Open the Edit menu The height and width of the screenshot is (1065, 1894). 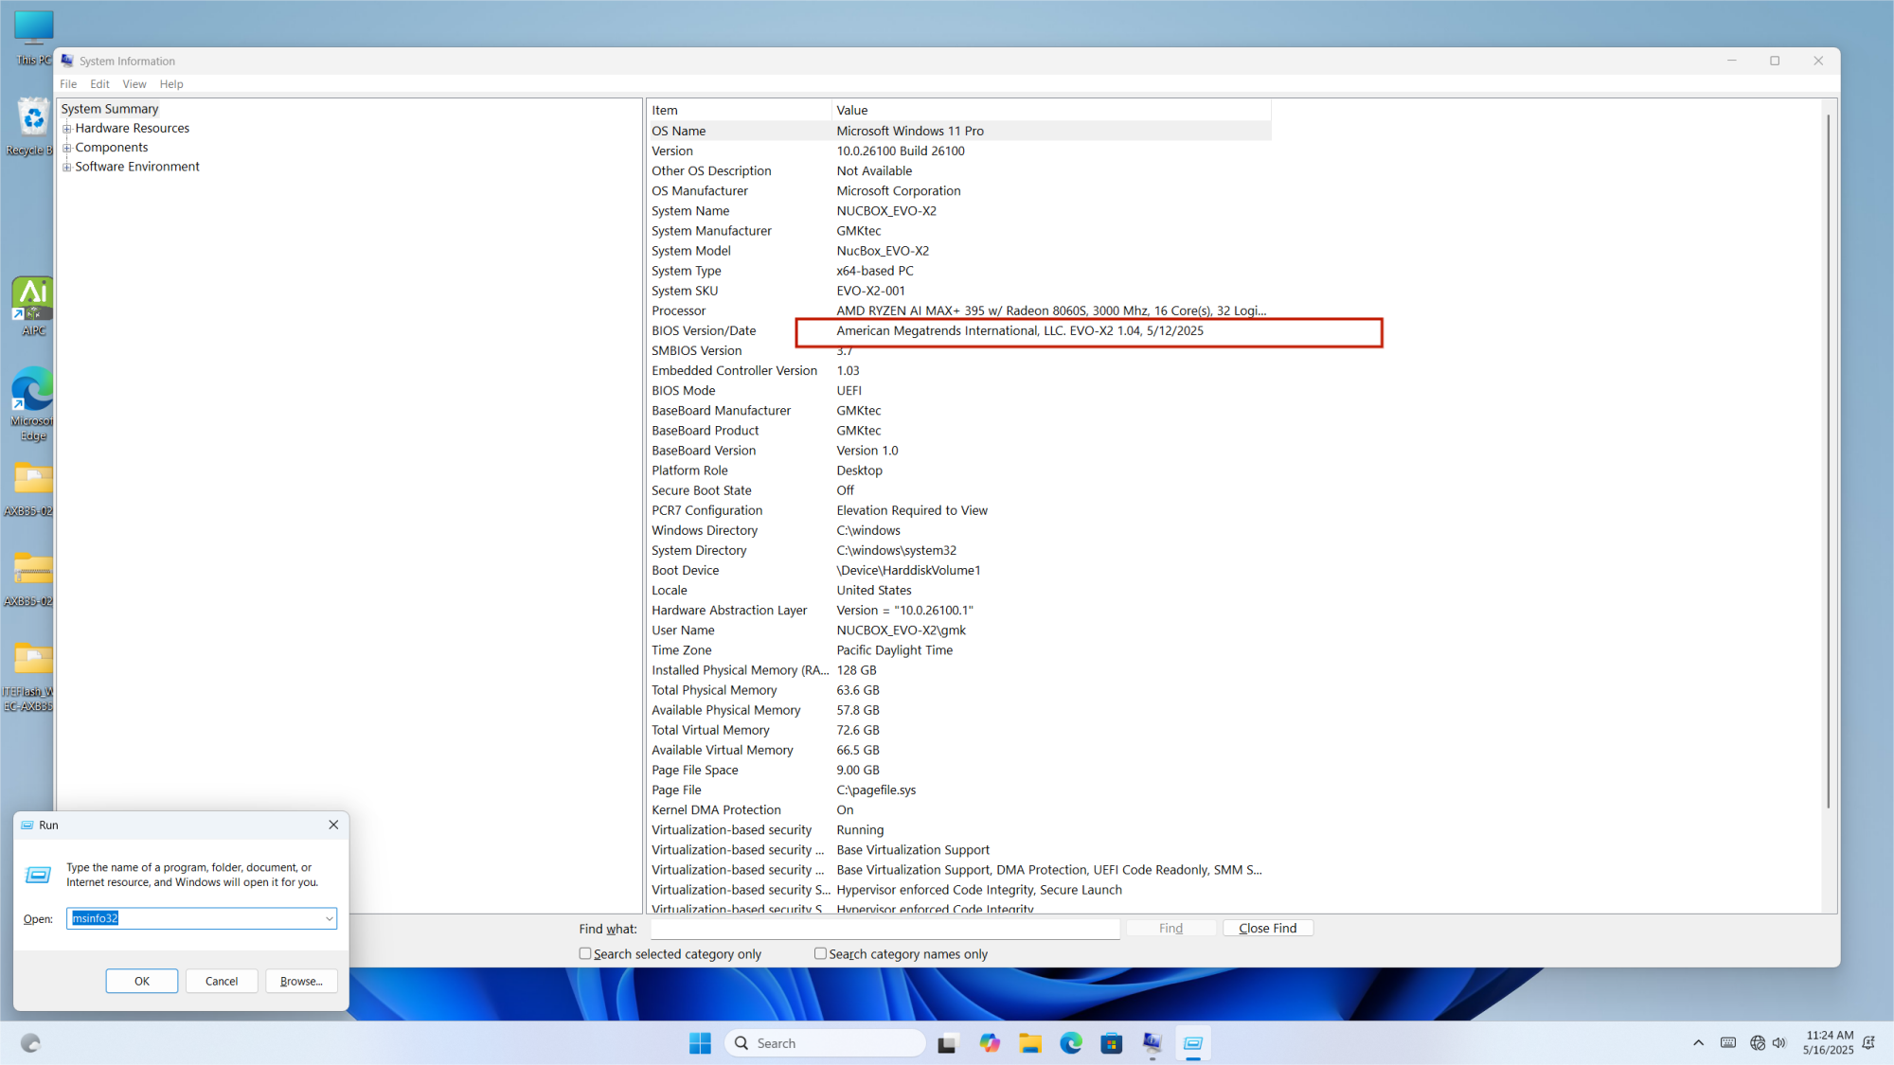tap(99, 84)
